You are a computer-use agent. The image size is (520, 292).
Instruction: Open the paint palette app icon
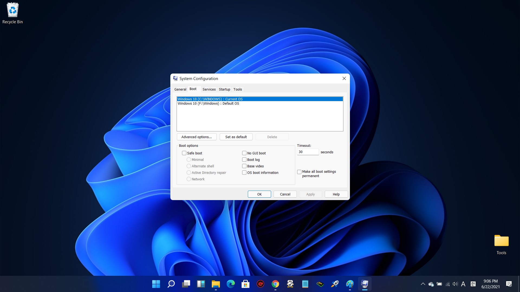(350, 284)
